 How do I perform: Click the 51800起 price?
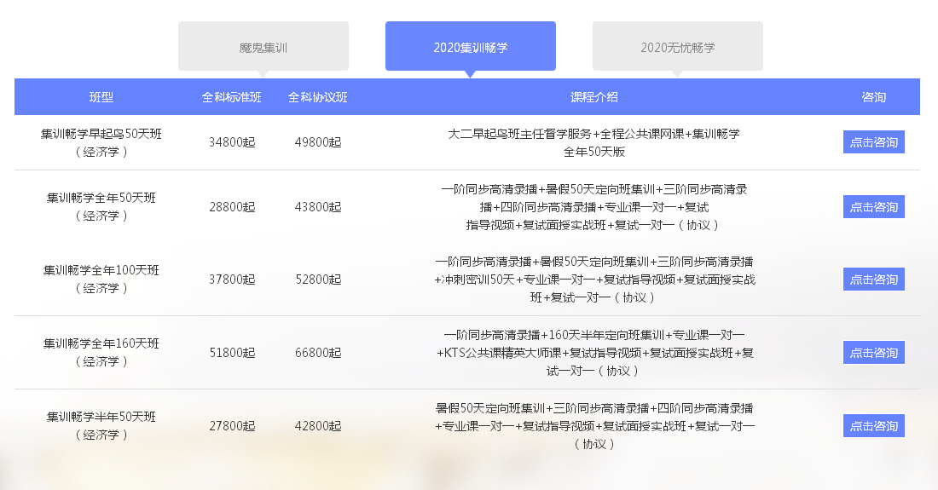tap(232, 353)
